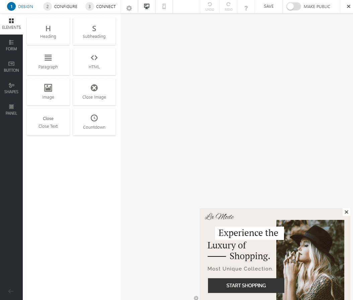Open the help panel
Screen dimensions: 353x300
tap(246, 6)
